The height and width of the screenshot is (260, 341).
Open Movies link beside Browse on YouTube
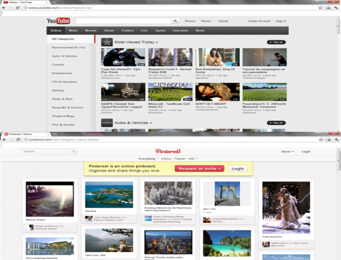pyautogui.click(x=206, y=21)
